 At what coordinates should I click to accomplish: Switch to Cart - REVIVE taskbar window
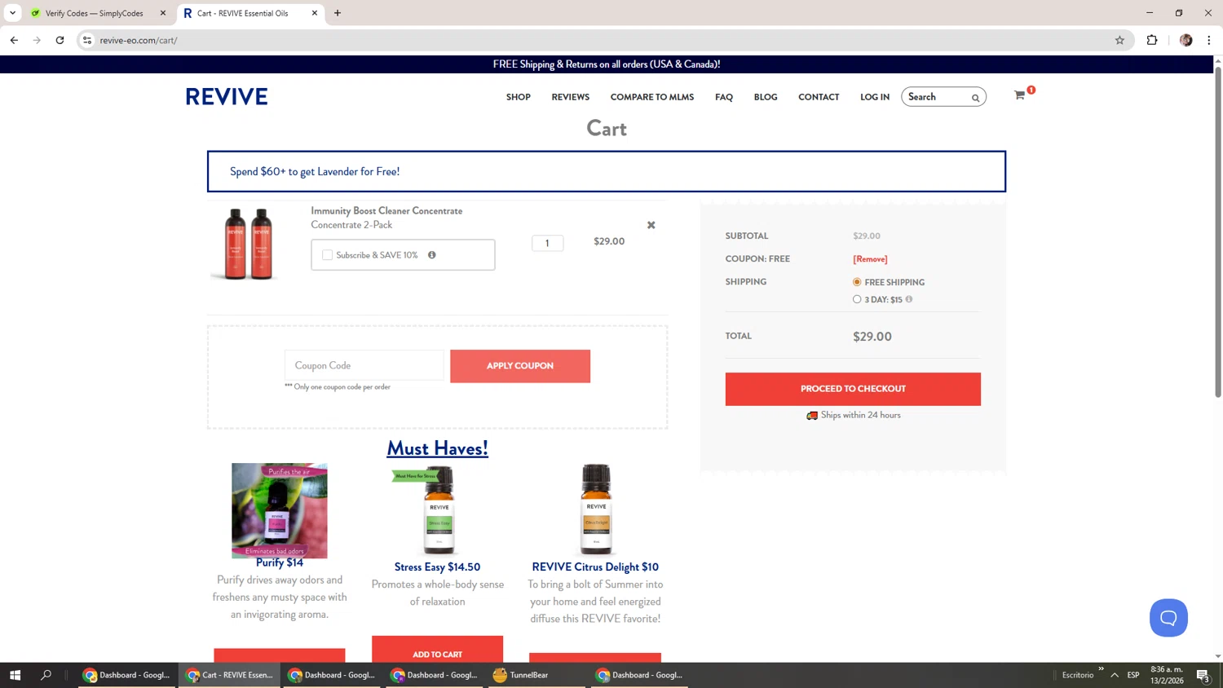pos(229,675)
